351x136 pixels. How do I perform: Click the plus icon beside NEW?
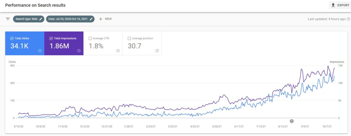100,19
